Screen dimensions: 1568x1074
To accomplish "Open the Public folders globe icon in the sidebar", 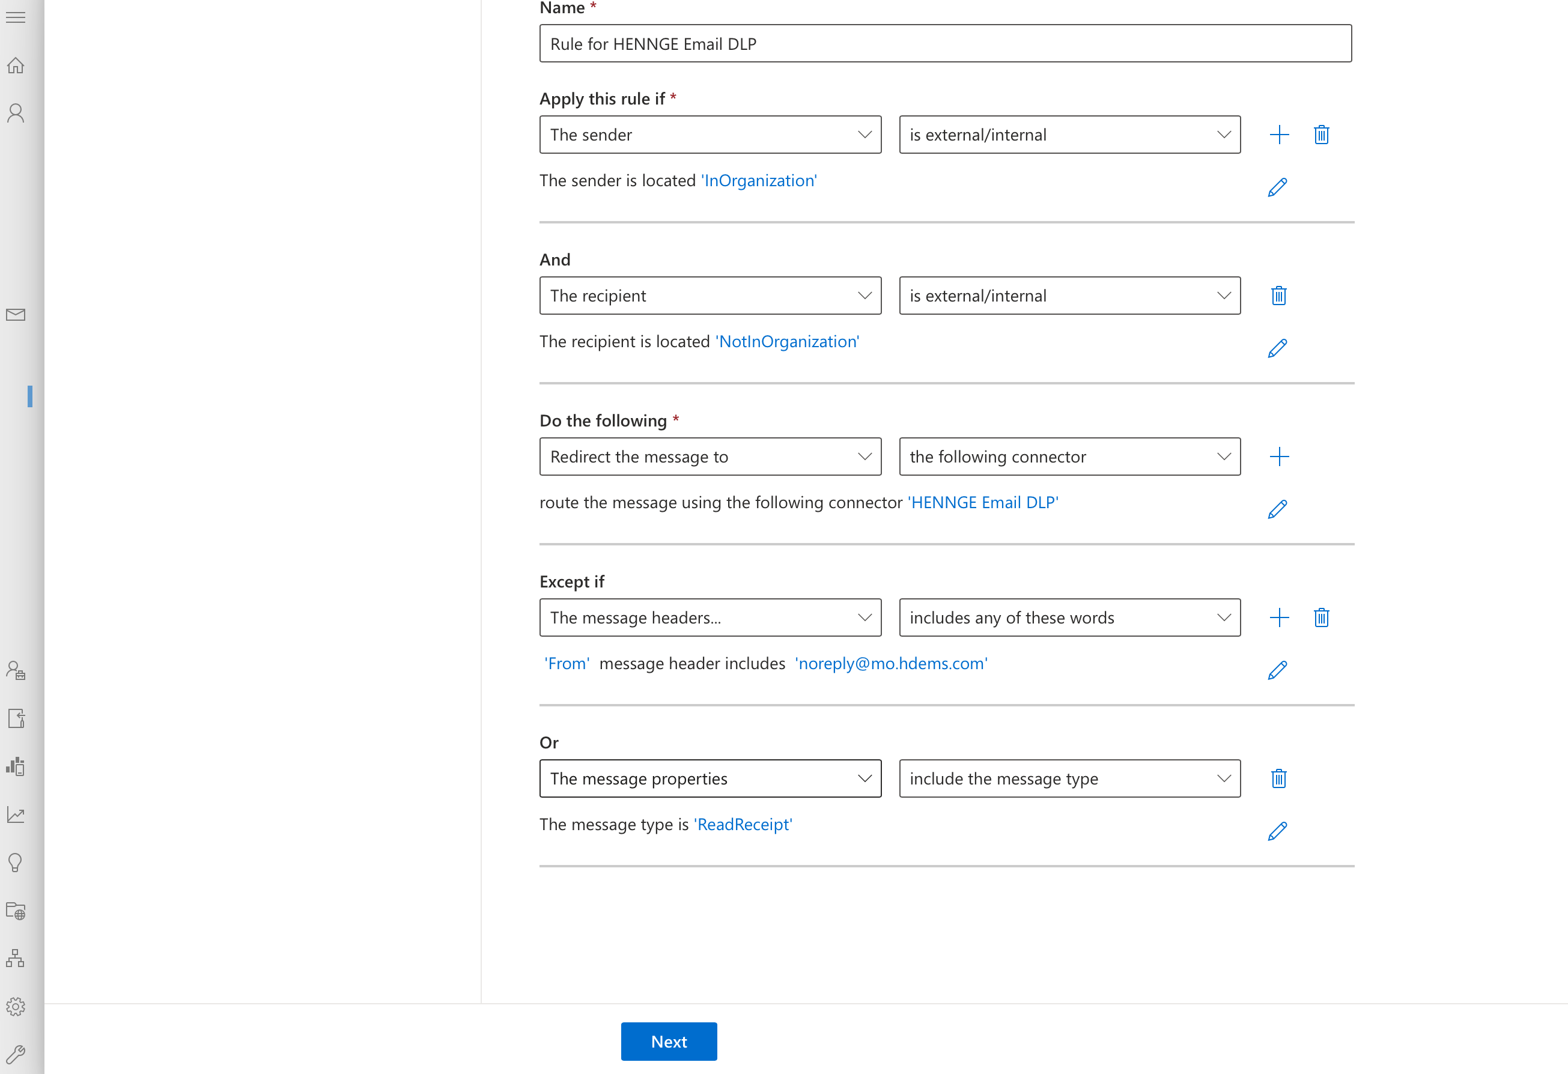I will click(16, 911).
